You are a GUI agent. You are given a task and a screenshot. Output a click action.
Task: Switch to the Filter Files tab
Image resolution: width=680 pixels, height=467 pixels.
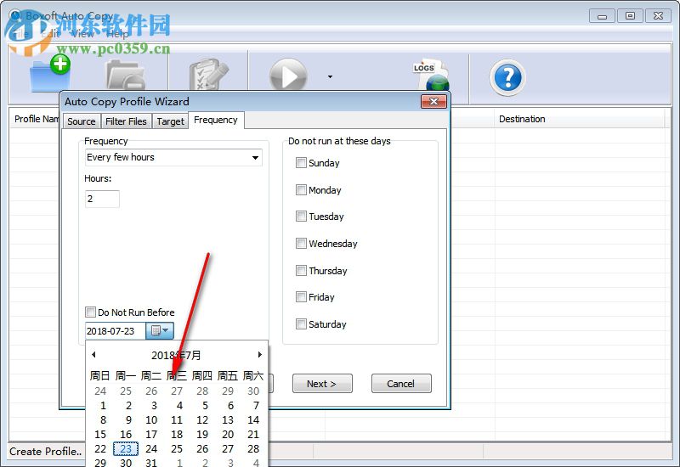(x=126, y=121)
